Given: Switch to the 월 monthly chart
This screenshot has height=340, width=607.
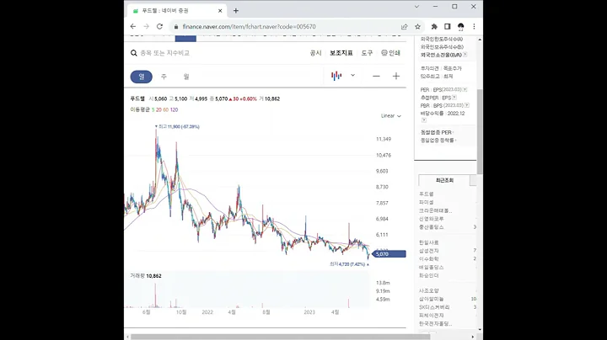Looking at the screenshot, I should tap(186, 77).
